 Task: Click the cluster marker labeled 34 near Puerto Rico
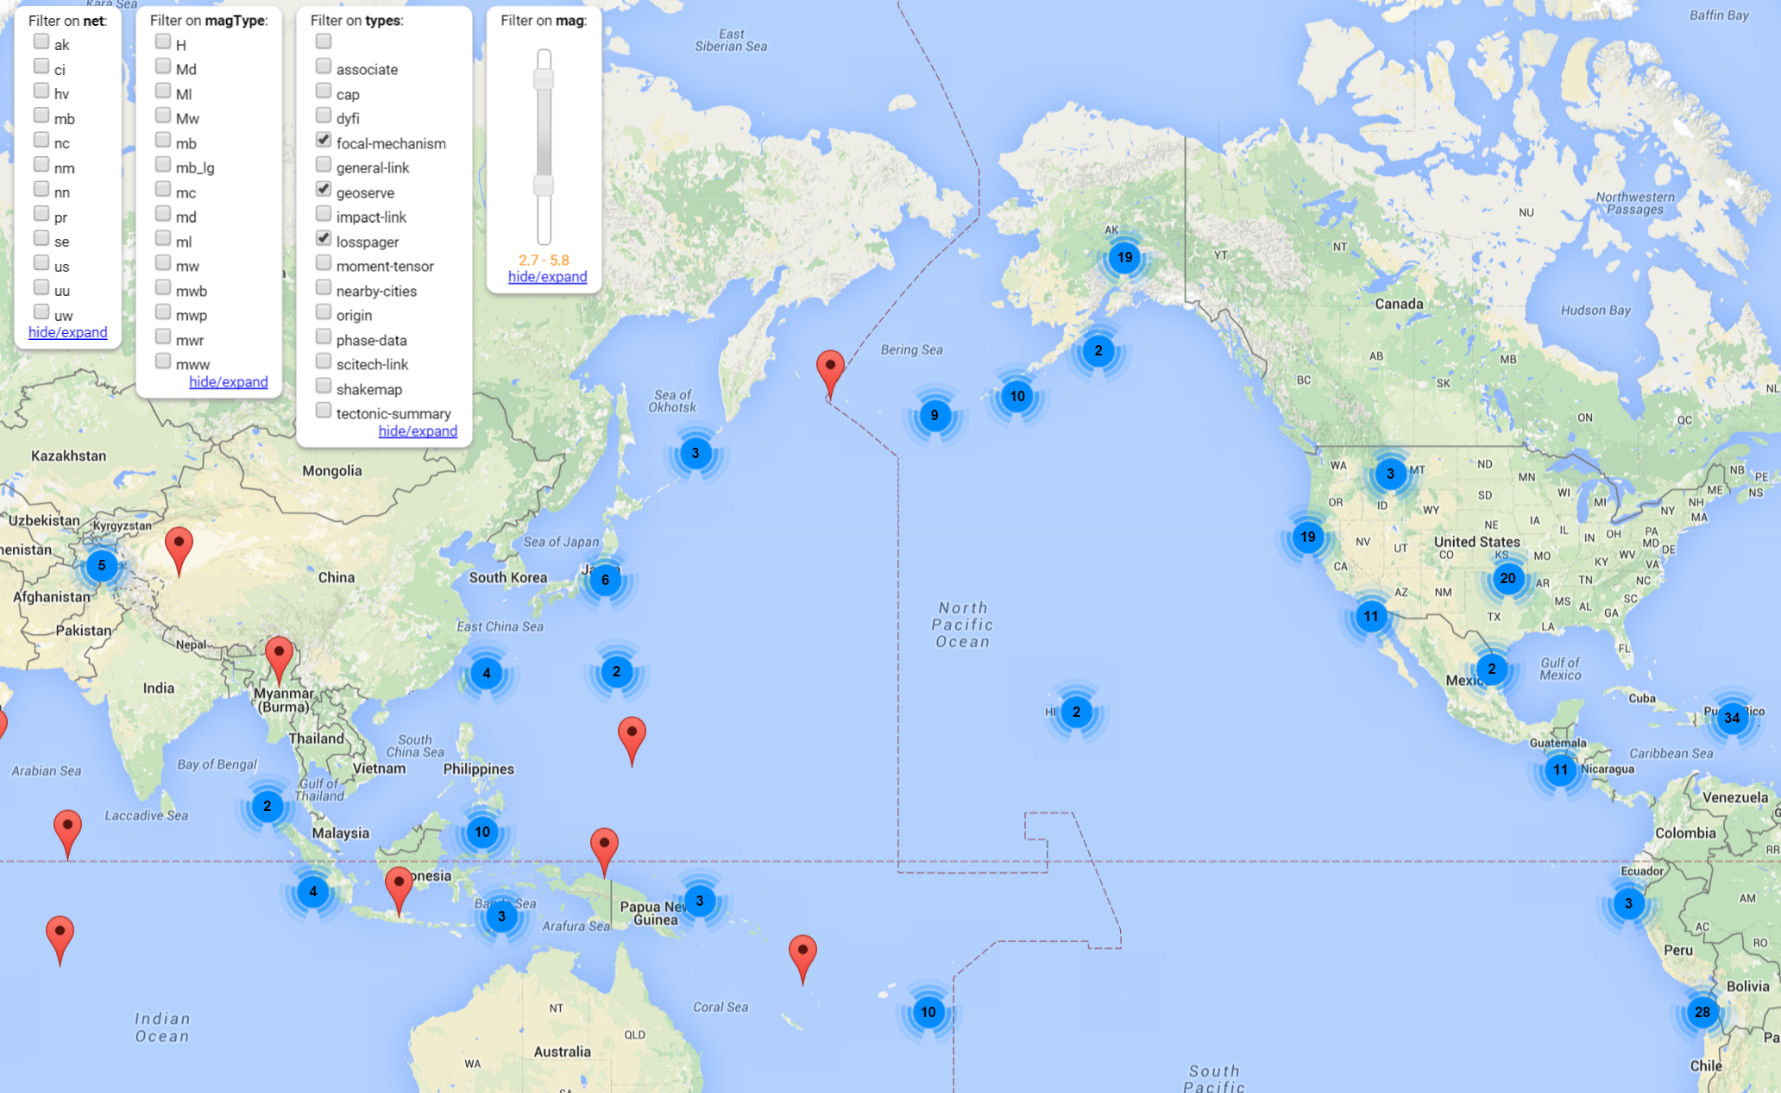[1731, 718]
